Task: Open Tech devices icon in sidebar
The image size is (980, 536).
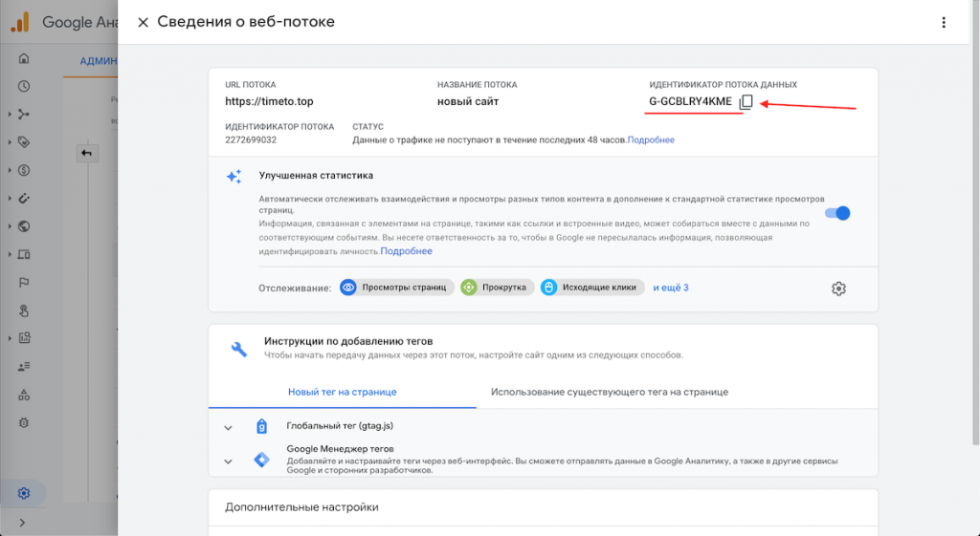Action: click(x=24, y=254)
